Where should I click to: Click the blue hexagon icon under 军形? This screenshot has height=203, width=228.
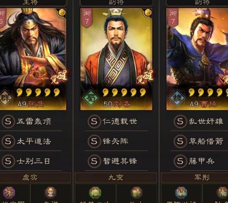[x=181, y=193]
